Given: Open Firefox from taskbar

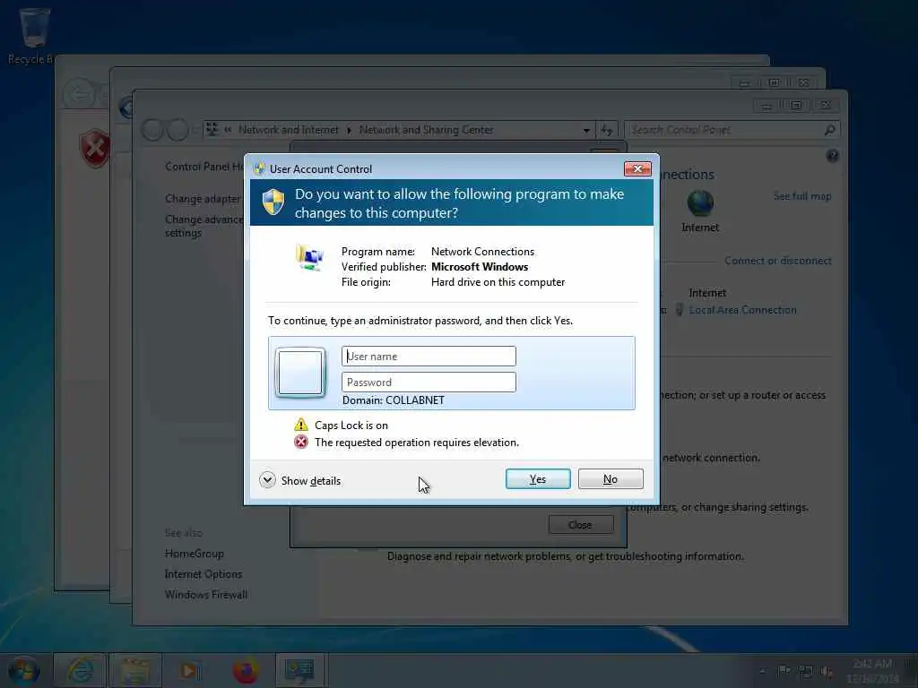Looking at the screenshot, I should [246, 670].
